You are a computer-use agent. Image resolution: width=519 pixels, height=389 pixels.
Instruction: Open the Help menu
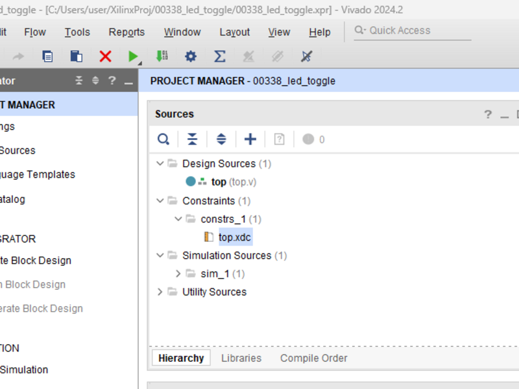click(x=320, y=32)
